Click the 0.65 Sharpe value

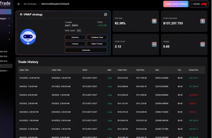[x=166, y=47]
